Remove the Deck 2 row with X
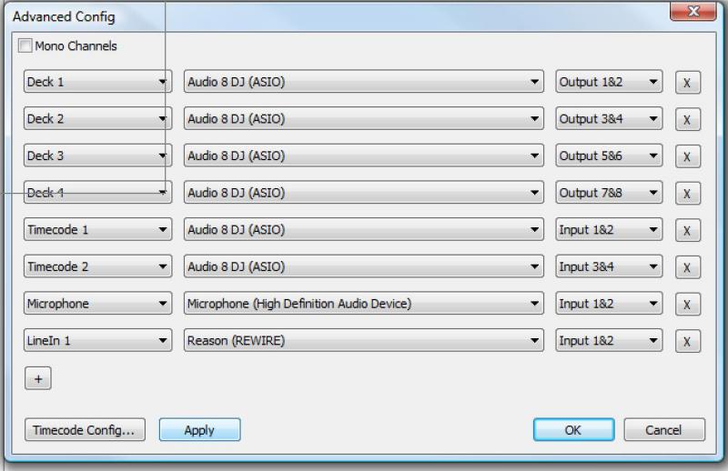The height and width of the screenshot is (471, 728). [687, 120]
